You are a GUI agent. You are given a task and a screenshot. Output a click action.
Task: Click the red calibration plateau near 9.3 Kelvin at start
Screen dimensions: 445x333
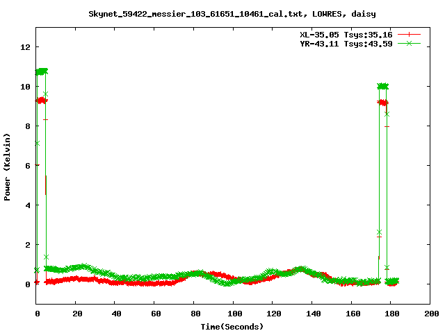(x=42, y=100)
